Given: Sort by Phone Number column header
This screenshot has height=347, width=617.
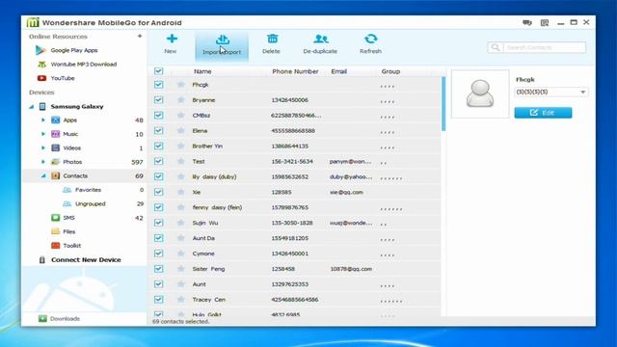Looking at the screenshot, I should click(x=295, y=71).
